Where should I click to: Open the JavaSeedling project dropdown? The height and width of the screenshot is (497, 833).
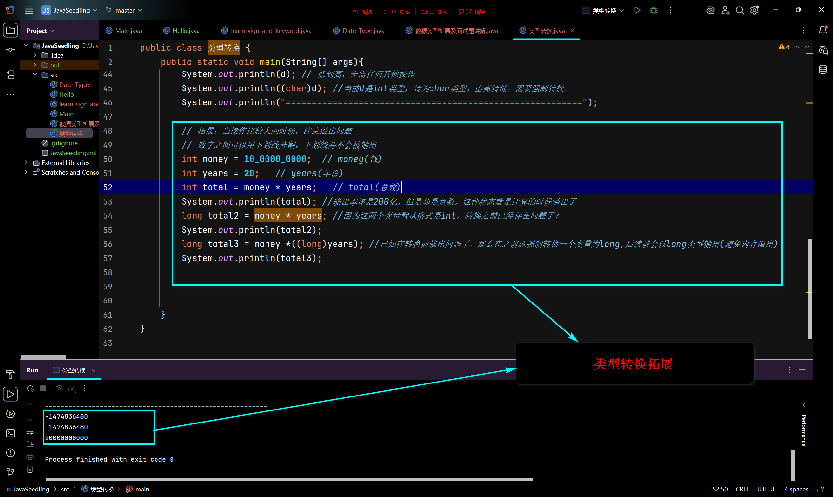pos(69,10)
